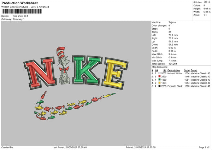Click the yellow letter E embroidery
Screen dimensions: 212x150
(115, 74)
